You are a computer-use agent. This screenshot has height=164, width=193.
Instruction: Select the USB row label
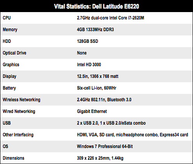[x=7, y=123]
